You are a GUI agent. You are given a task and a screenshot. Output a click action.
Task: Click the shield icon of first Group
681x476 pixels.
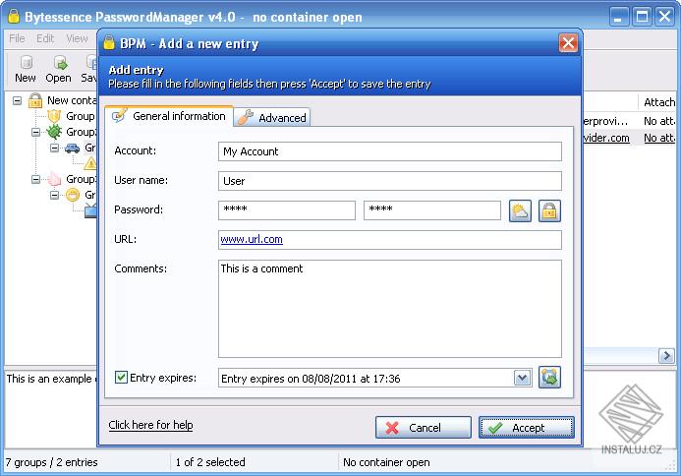tap(54, 116)
